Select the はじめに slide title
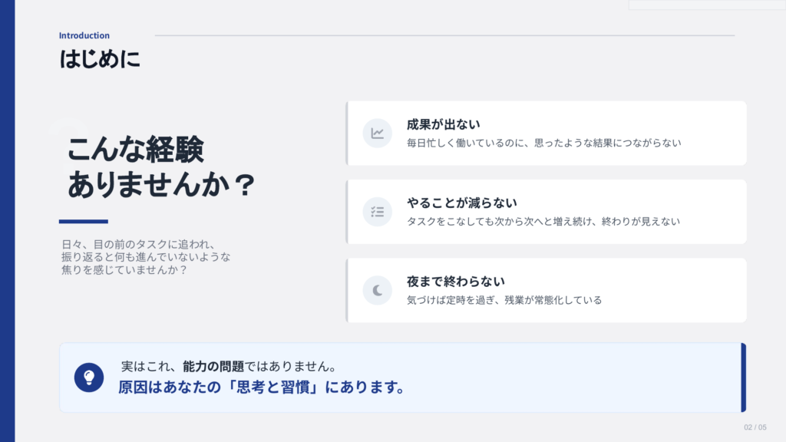The width and height of the screenshot is (786, 442). pyautogui.click(x=100, y=59)
